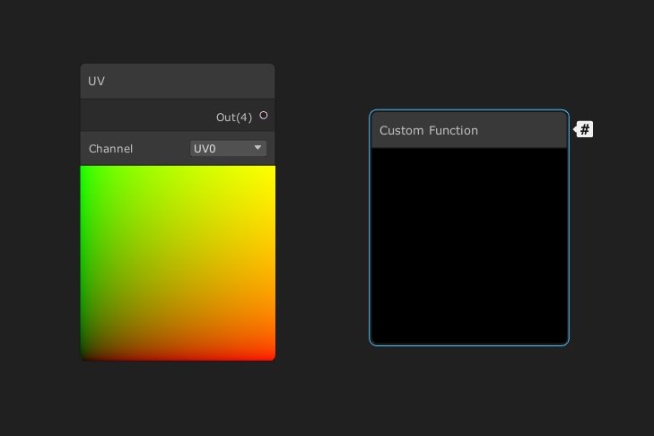
Task: Click the Custom Function black preview area
Action: 469,246
